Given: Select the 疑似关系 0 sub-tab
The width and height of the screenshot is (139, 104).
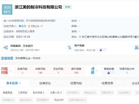Looking at the screenshot, I should coord(26,100).
